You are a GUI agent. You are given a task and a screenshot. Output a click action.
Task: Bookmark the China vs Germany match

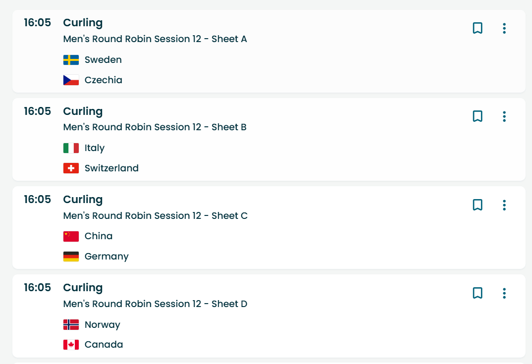coord(478,205)
